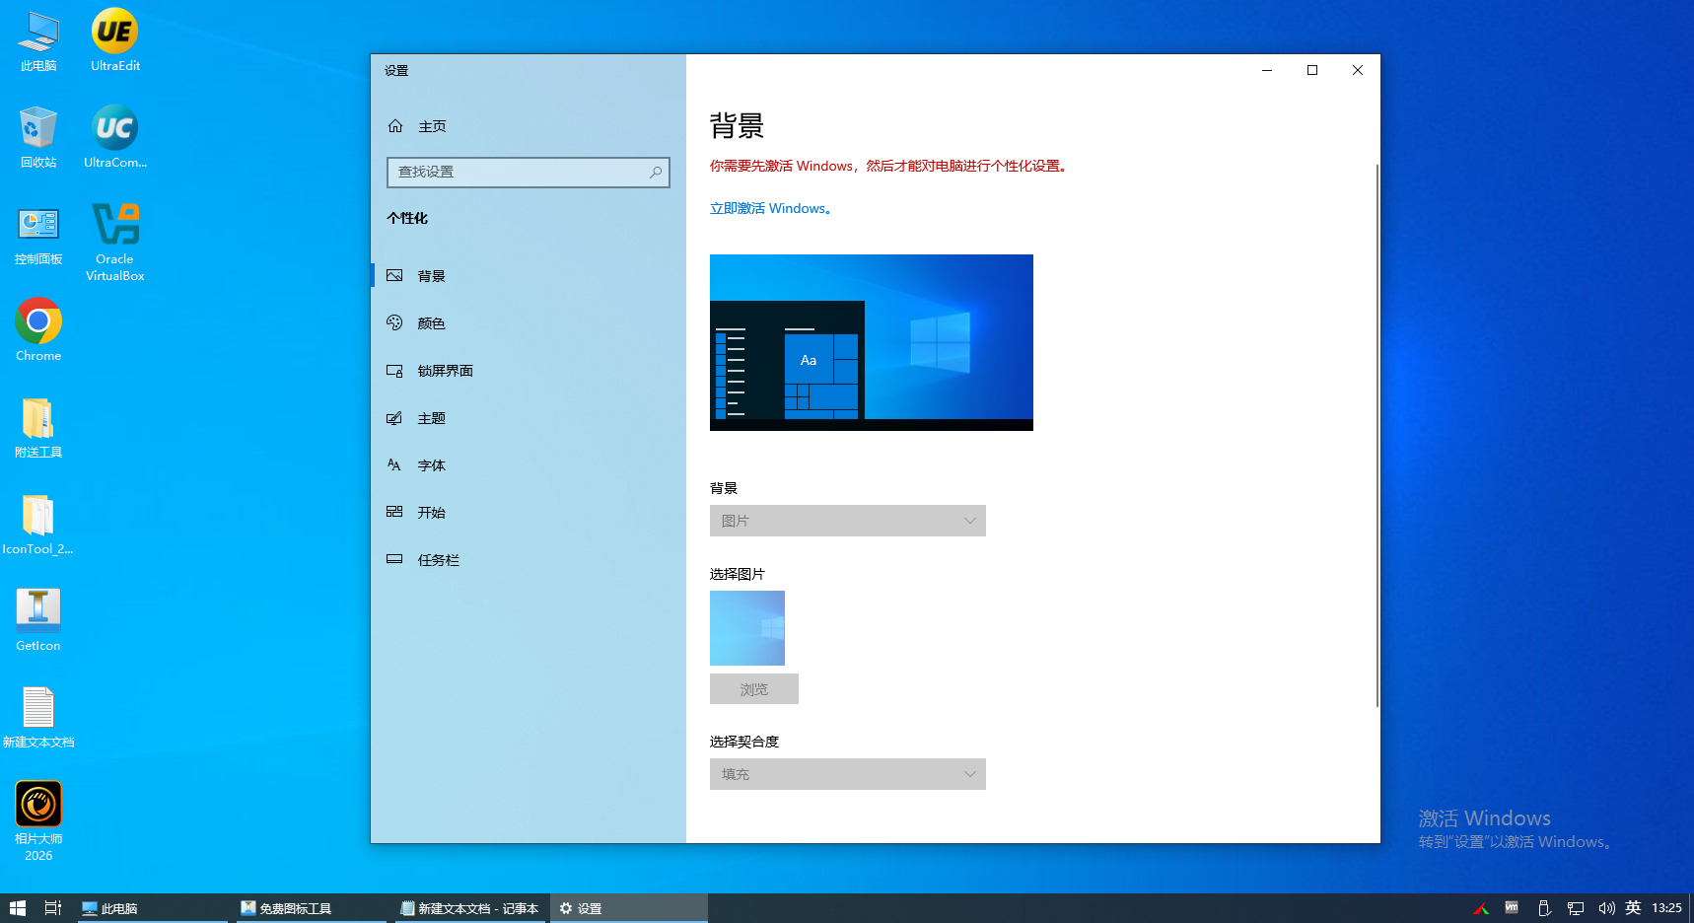Select the 任务栏 settings icon
1694x923 pixels.
pos(395,559)
